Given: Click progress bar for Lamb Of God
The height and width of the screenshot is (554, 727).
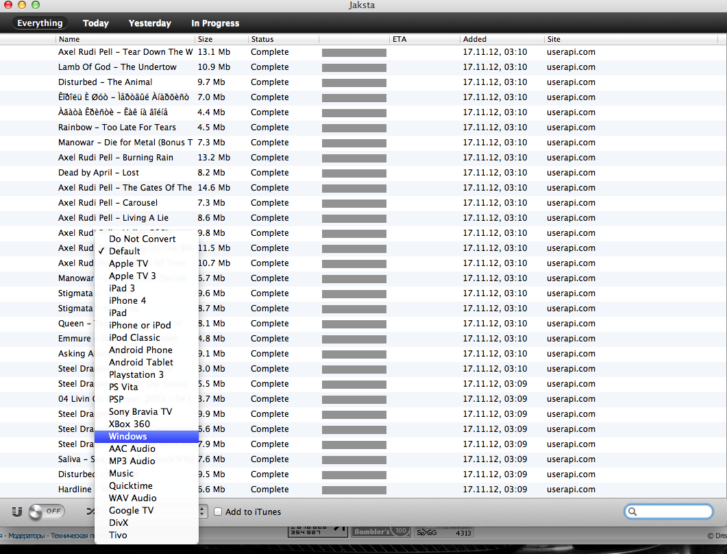Looking at the screenshot, I should click(x=354, y=67).
